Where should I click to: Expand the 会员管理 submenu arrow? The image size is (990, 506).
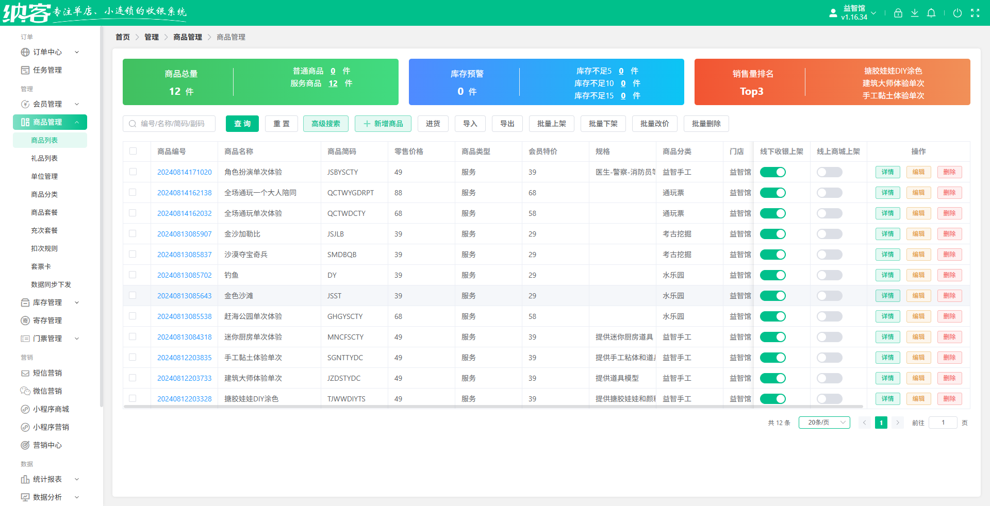coord(77,104)
